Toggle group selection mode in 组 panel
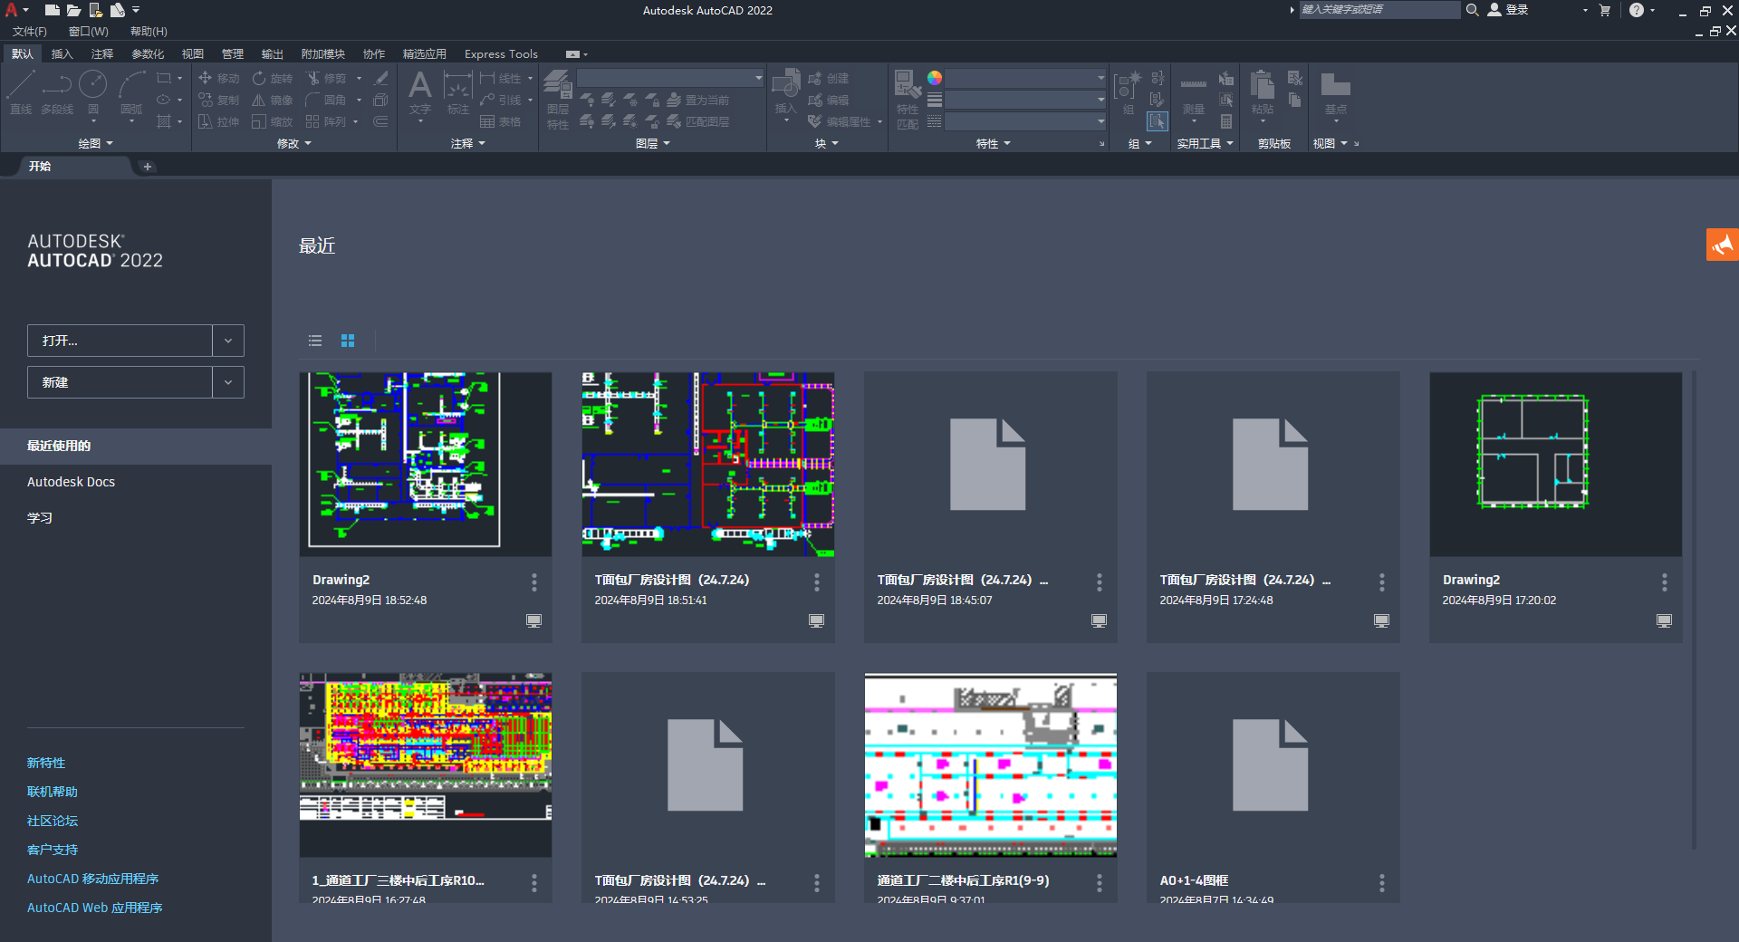This screenshot has height=942, width=1739. click(x=1158, y=121)
